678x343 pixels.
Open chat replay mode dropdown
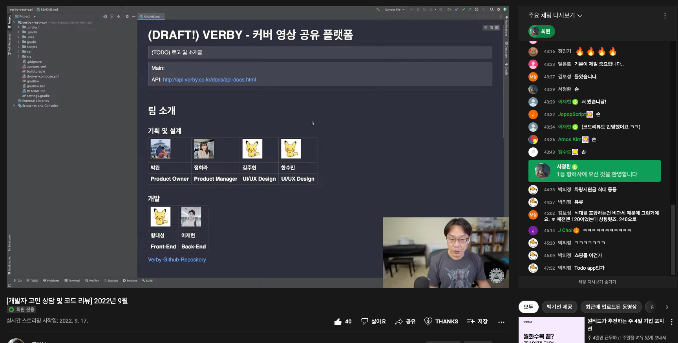pyautogui.click(x=555, y=15)
